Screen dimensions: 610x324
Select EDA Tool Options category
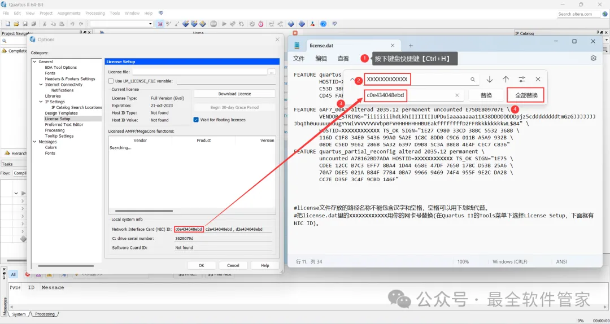tap(60, 67)
